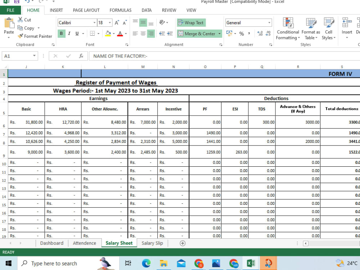The image size is (360, 270).
Task: Open the Dashboard sheet tab
Action: click(x=51, y=243)
